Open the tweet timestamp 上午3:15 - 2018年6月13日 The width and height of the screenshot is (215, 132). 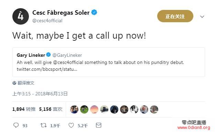[40, 94]
